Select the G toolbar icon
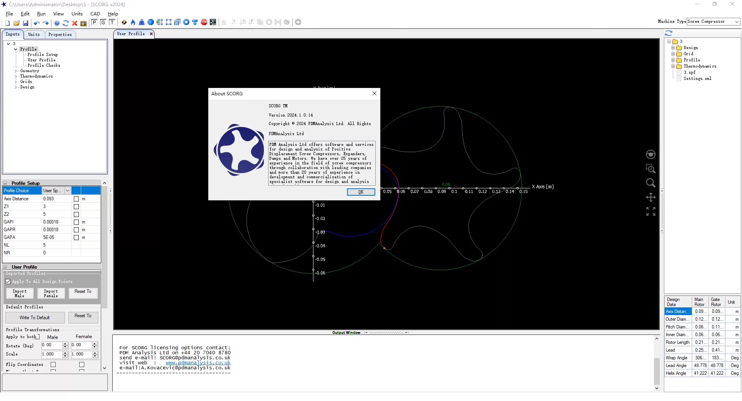 103,22
